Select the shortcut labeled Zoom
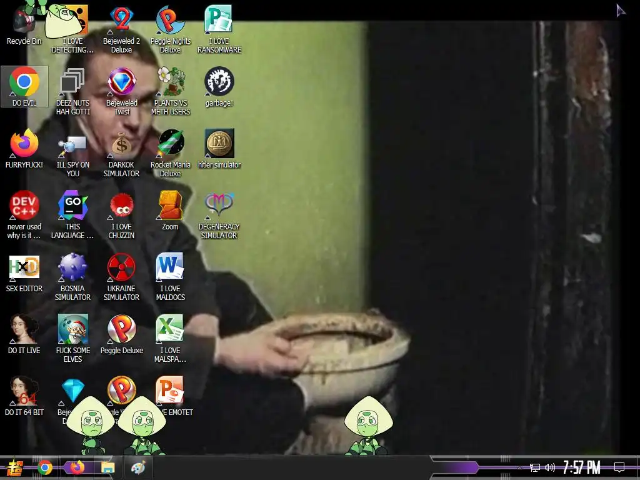 pyautogui.click(x=170, y=210)
